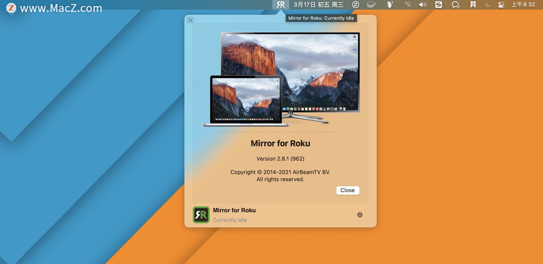Open the smiley face menu bar icon
Viewport: 543px width, 264px height.
click(355, 5)
